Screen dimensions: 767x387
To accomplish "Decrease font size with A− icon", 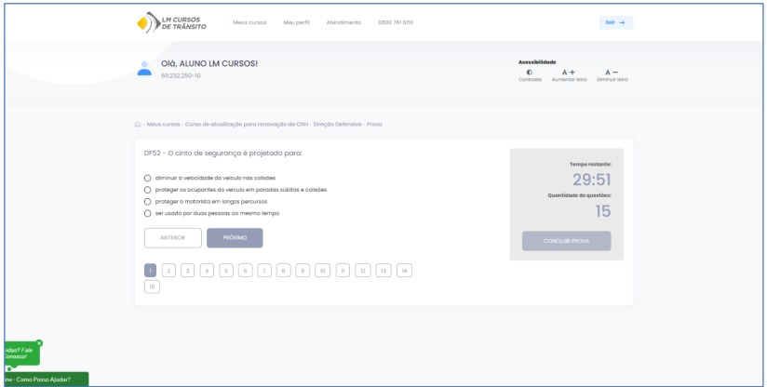I will coord(612,73).
